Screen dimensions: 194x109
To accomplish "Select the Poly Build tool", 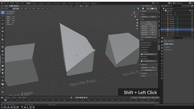I will pos(3,66).
